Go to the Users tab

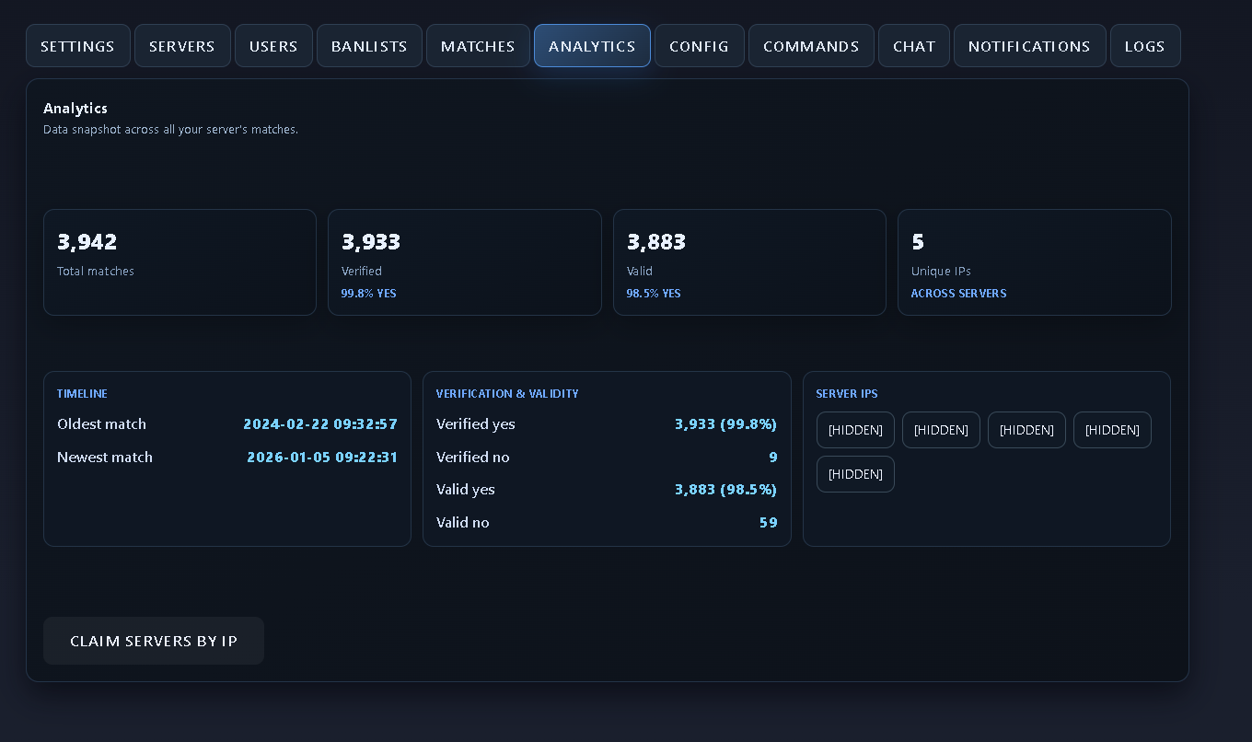pos(273,46)
